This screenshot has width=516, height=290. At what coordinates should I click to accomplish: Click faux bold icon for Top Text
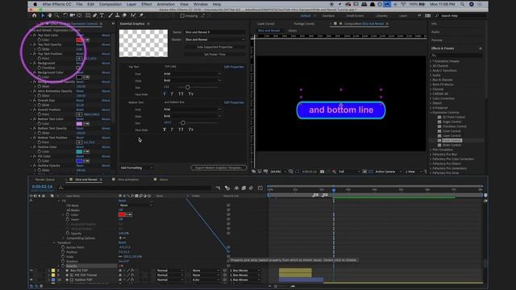click(164, 94)
